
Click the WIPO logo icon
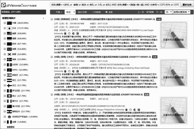[x=9, y=70]
